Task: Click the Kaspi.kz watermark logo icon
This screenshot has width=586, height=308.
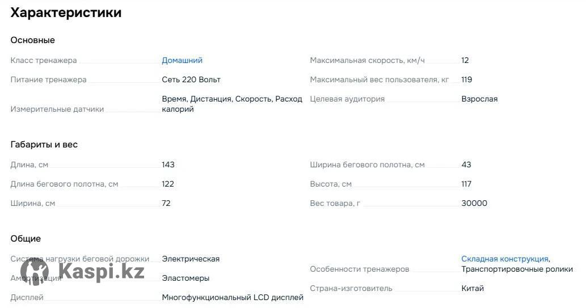Action: click(35, 272)
